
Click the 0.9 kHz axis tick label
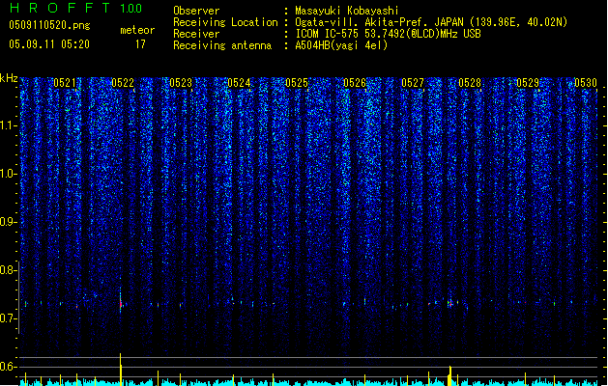click(x=8, y=222)
